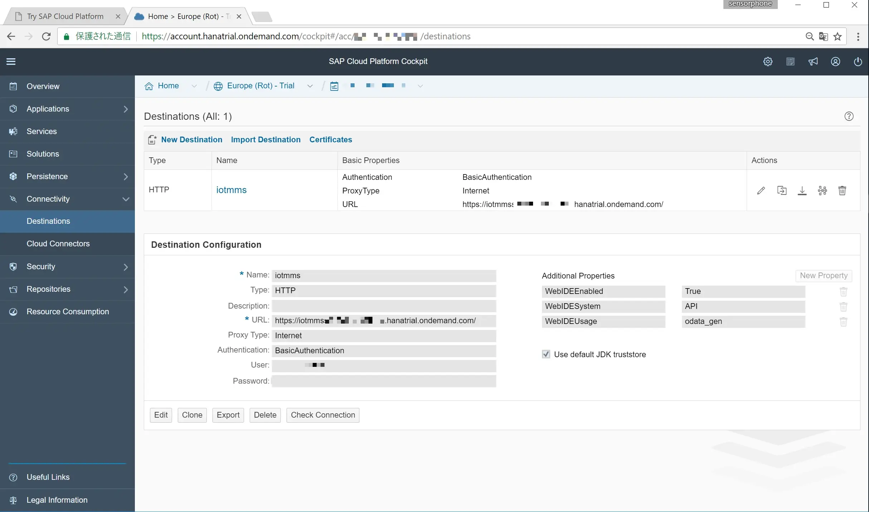Image resolution: width=869 pixels, height=512 pixels.
Task: Click the edit pencil icon for iotmms
Action: (x=761, y=191)
